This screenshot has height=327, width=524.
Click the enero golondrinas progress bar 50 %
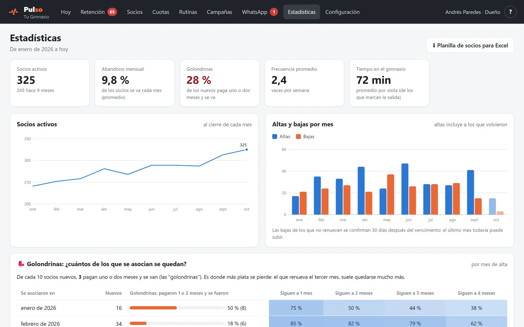pyautogui.click(x=177, y=308)
